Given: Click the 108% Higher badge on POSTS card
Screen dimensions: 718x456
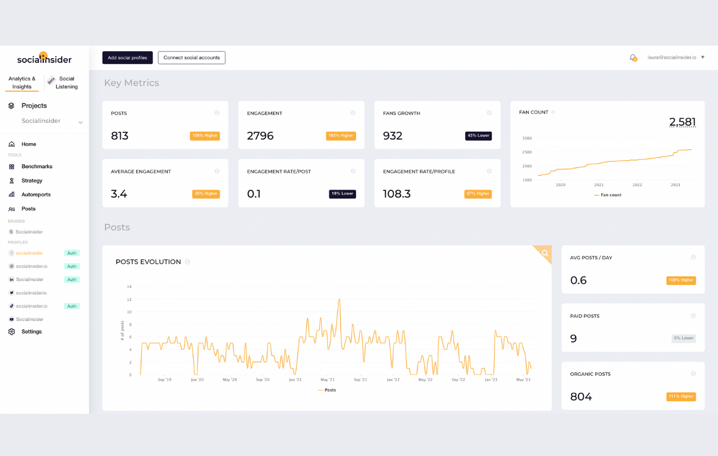Looking at the screenshot, I should pyautogui.click(x=205, y=136).
